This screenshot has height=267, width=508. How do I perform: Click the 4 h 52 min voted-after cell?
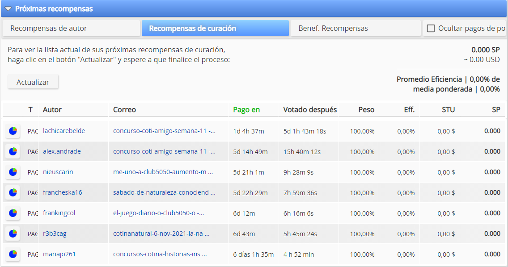click(299, 254)
